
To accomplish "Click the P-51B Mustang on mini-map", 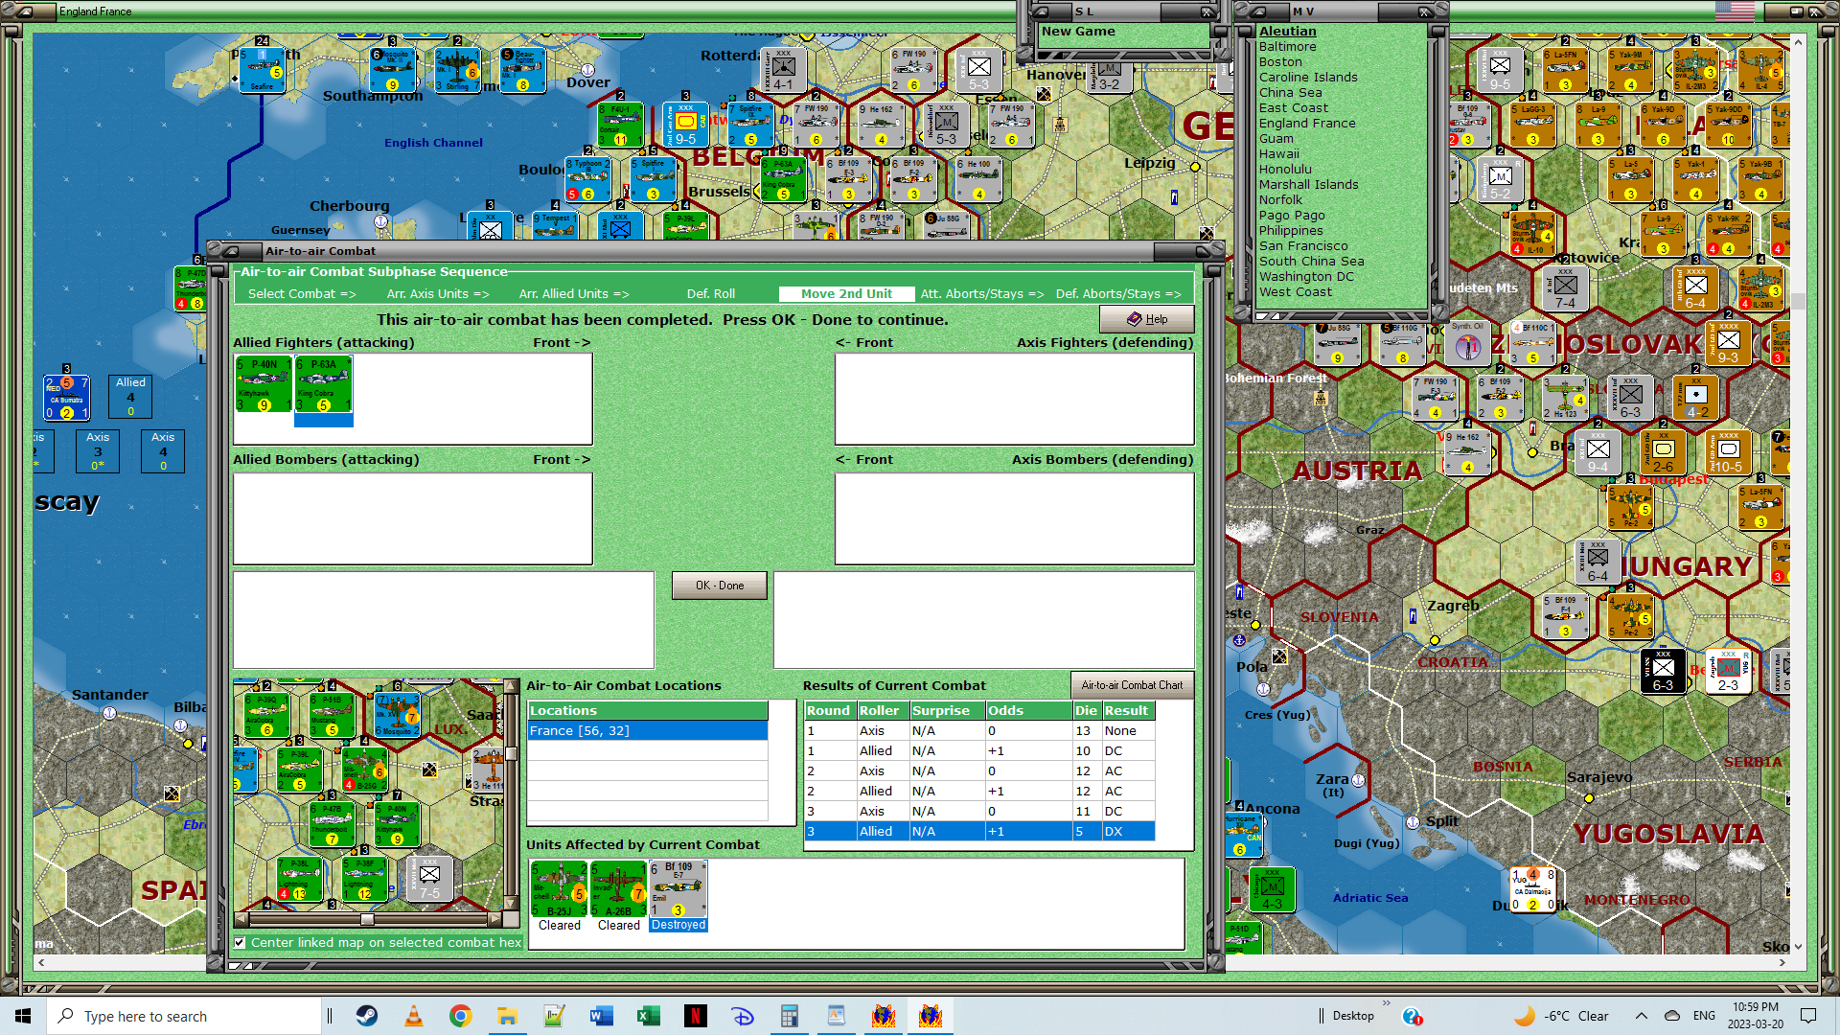I will click(x=332, y=715).
